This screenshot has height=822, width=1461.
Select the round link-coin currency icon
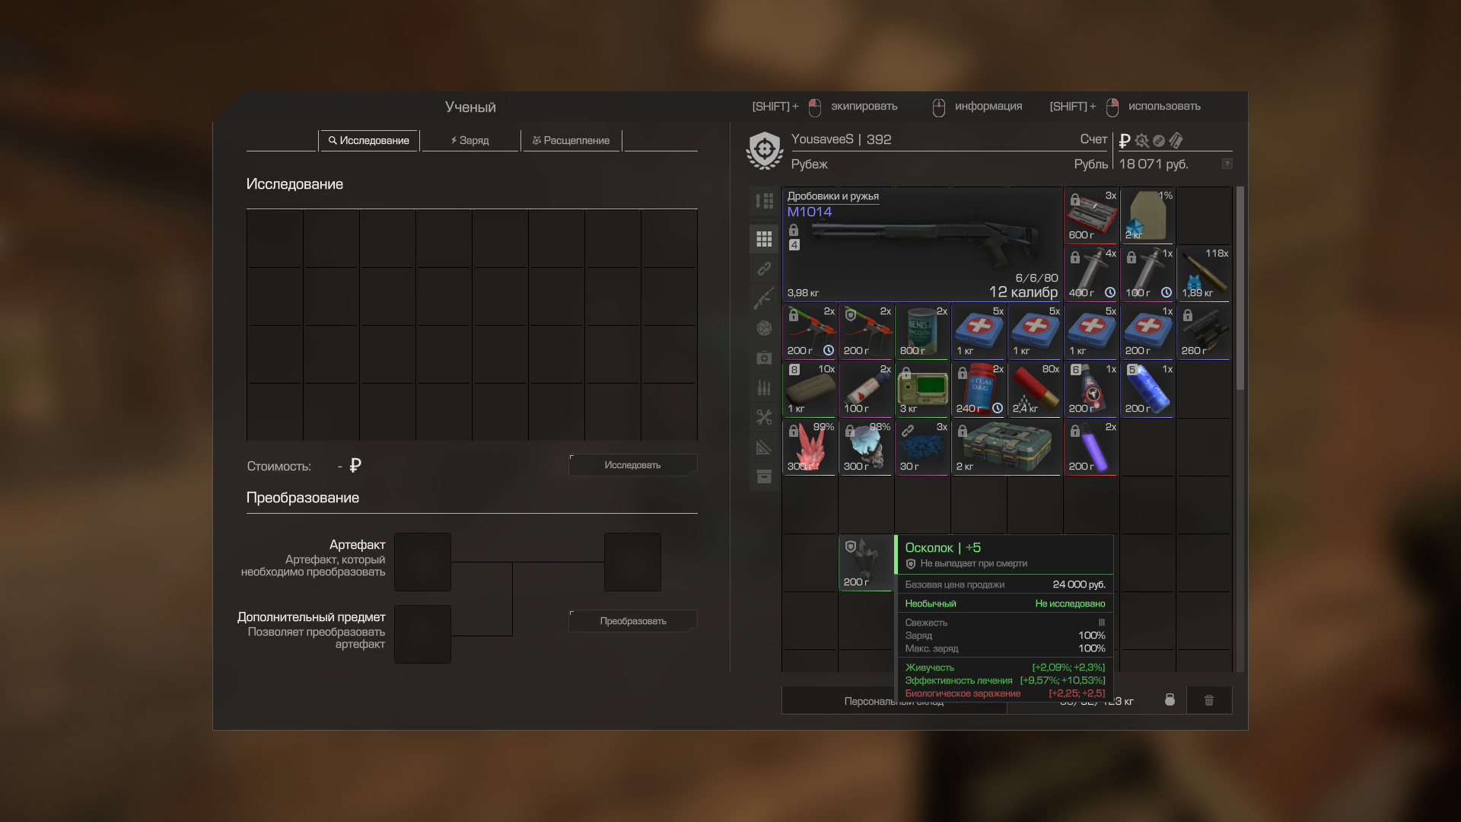click(x=1159, y=141)
